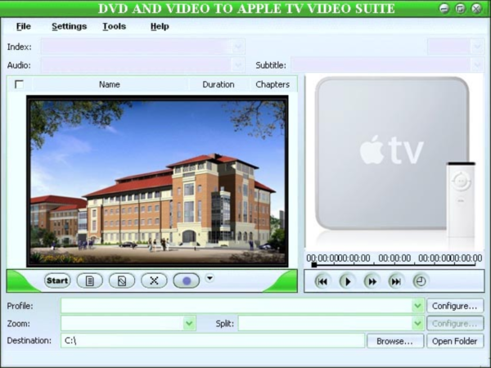Skip to next chapter in player
Screen dimensions: 491x368
(395, 281)
